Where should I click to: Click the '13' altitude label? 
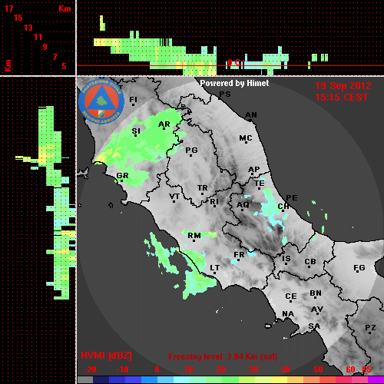coord(28,28)
